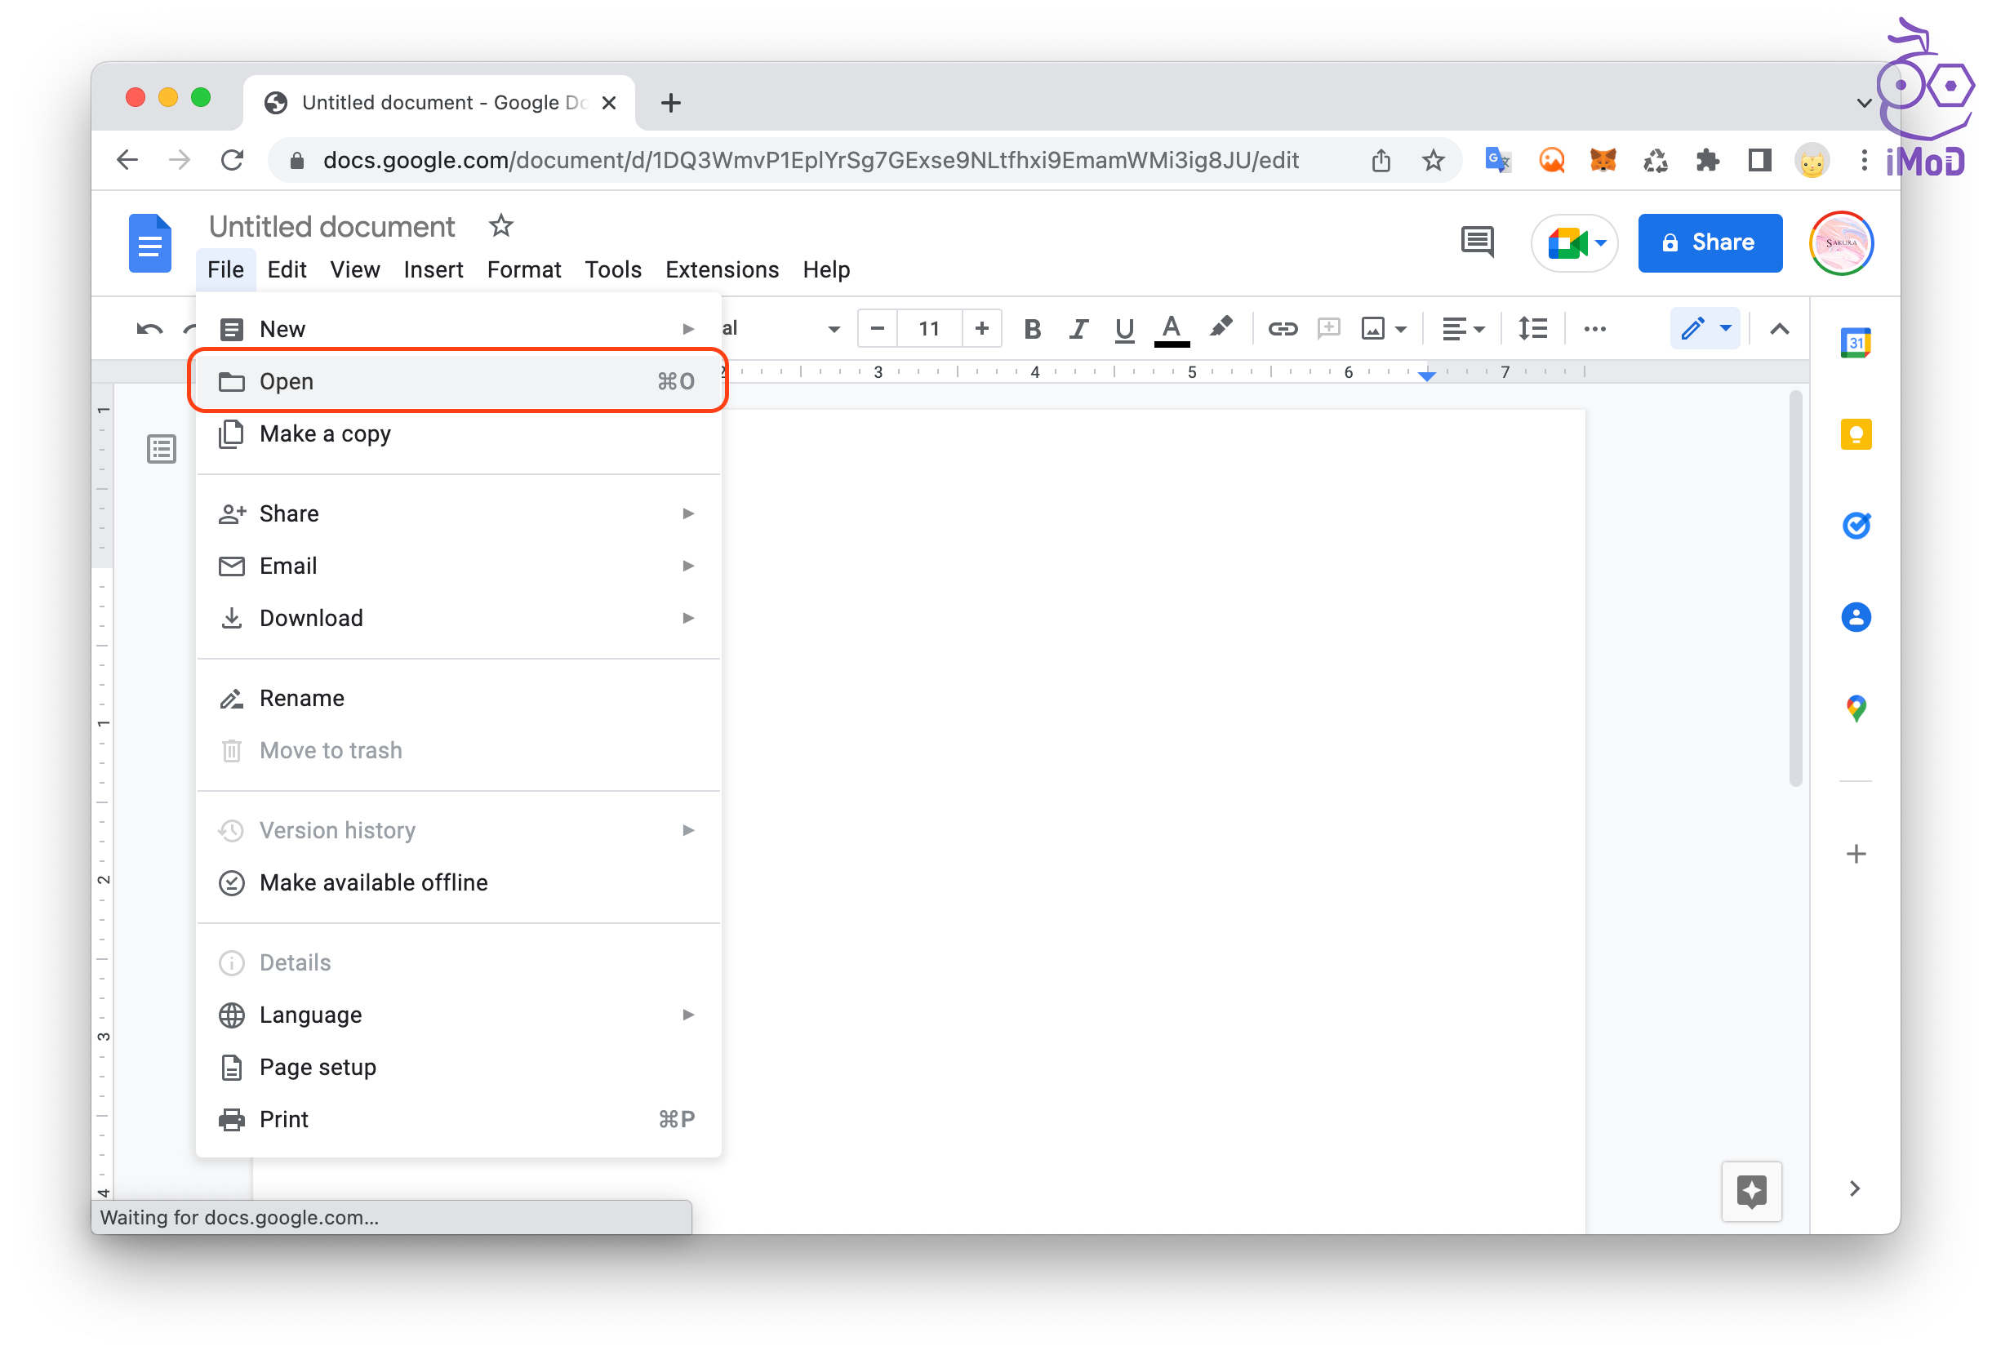The image size is (1992, 1355).
Task: Open Google Tasks side panel icon
Action: (1855, 526)
